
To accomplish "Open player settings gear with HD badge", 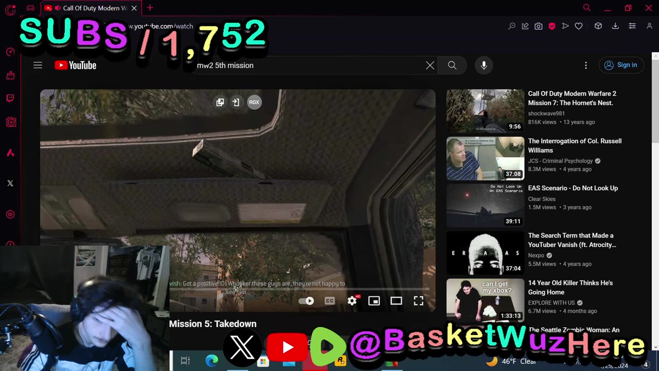I will [x=353, y=300].
